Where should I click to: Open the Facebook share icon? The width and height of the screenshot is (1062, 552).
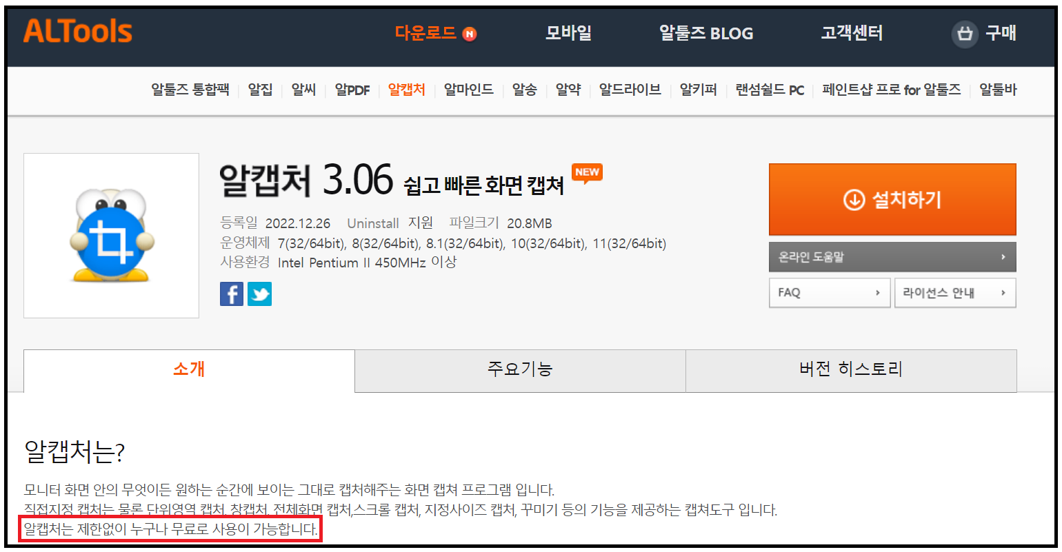point(232,294)
